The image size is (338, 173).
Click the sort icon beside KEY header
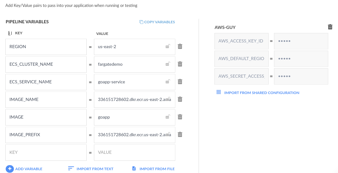pyautogui.click(x=10, y=33)
